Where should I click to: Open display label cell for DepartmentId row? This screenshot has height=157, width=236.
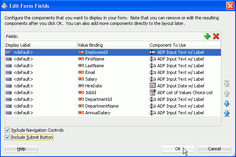click(x=41, y=99)
